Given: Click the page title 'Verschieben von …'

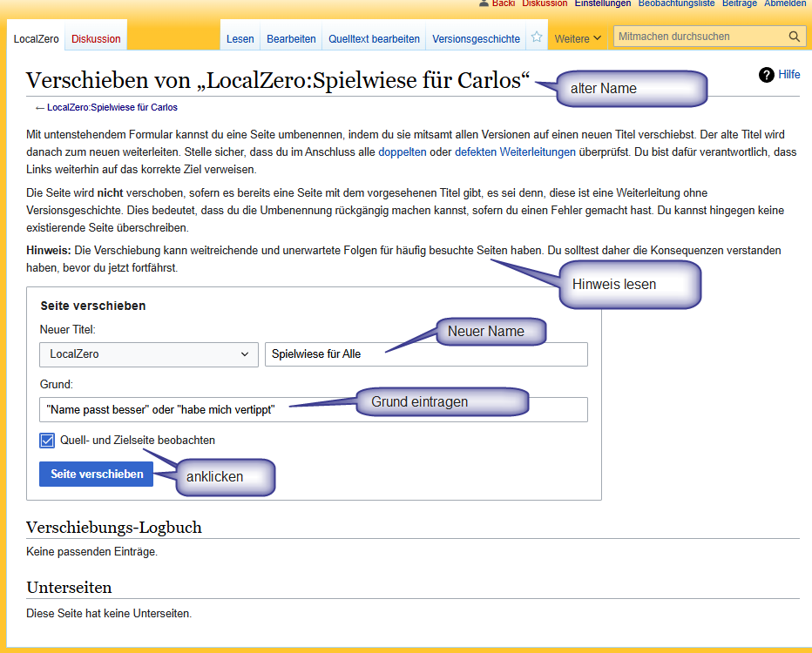Looking at the screenshot, I should [x=278, y=81].
